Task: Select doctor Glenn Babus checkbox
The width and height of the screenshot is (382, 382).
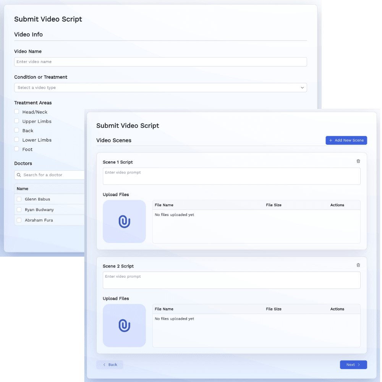Action: pyautogui.click(x=19, y=199)
